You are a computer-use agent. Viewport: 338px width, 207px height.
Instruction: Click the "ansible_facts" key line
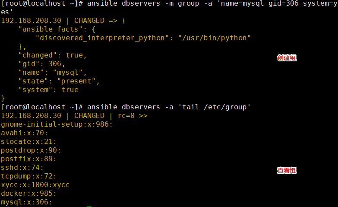[57, 29]
